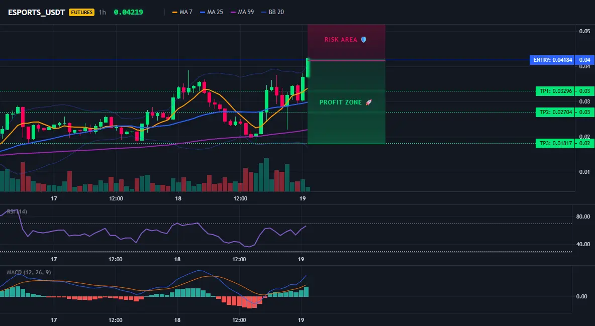Click the 0.00 MACD axis value
The image size is (595, 326).
coord(582,296)
